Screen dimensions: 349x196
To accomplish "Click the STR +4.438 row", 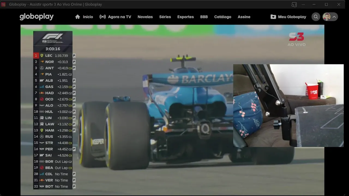I will click(53, 143).
